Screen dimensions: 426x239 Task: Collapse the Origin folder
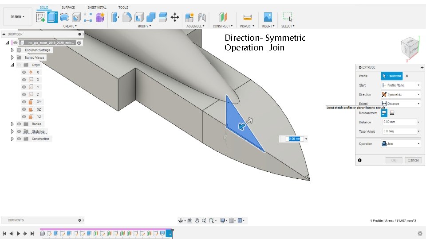12,65
